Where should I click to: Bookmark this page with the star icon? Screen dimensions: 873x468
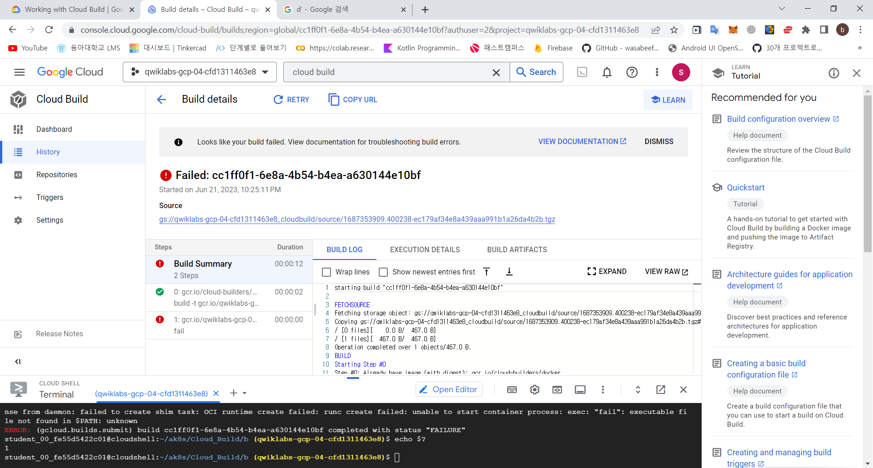tap(674, 30)
